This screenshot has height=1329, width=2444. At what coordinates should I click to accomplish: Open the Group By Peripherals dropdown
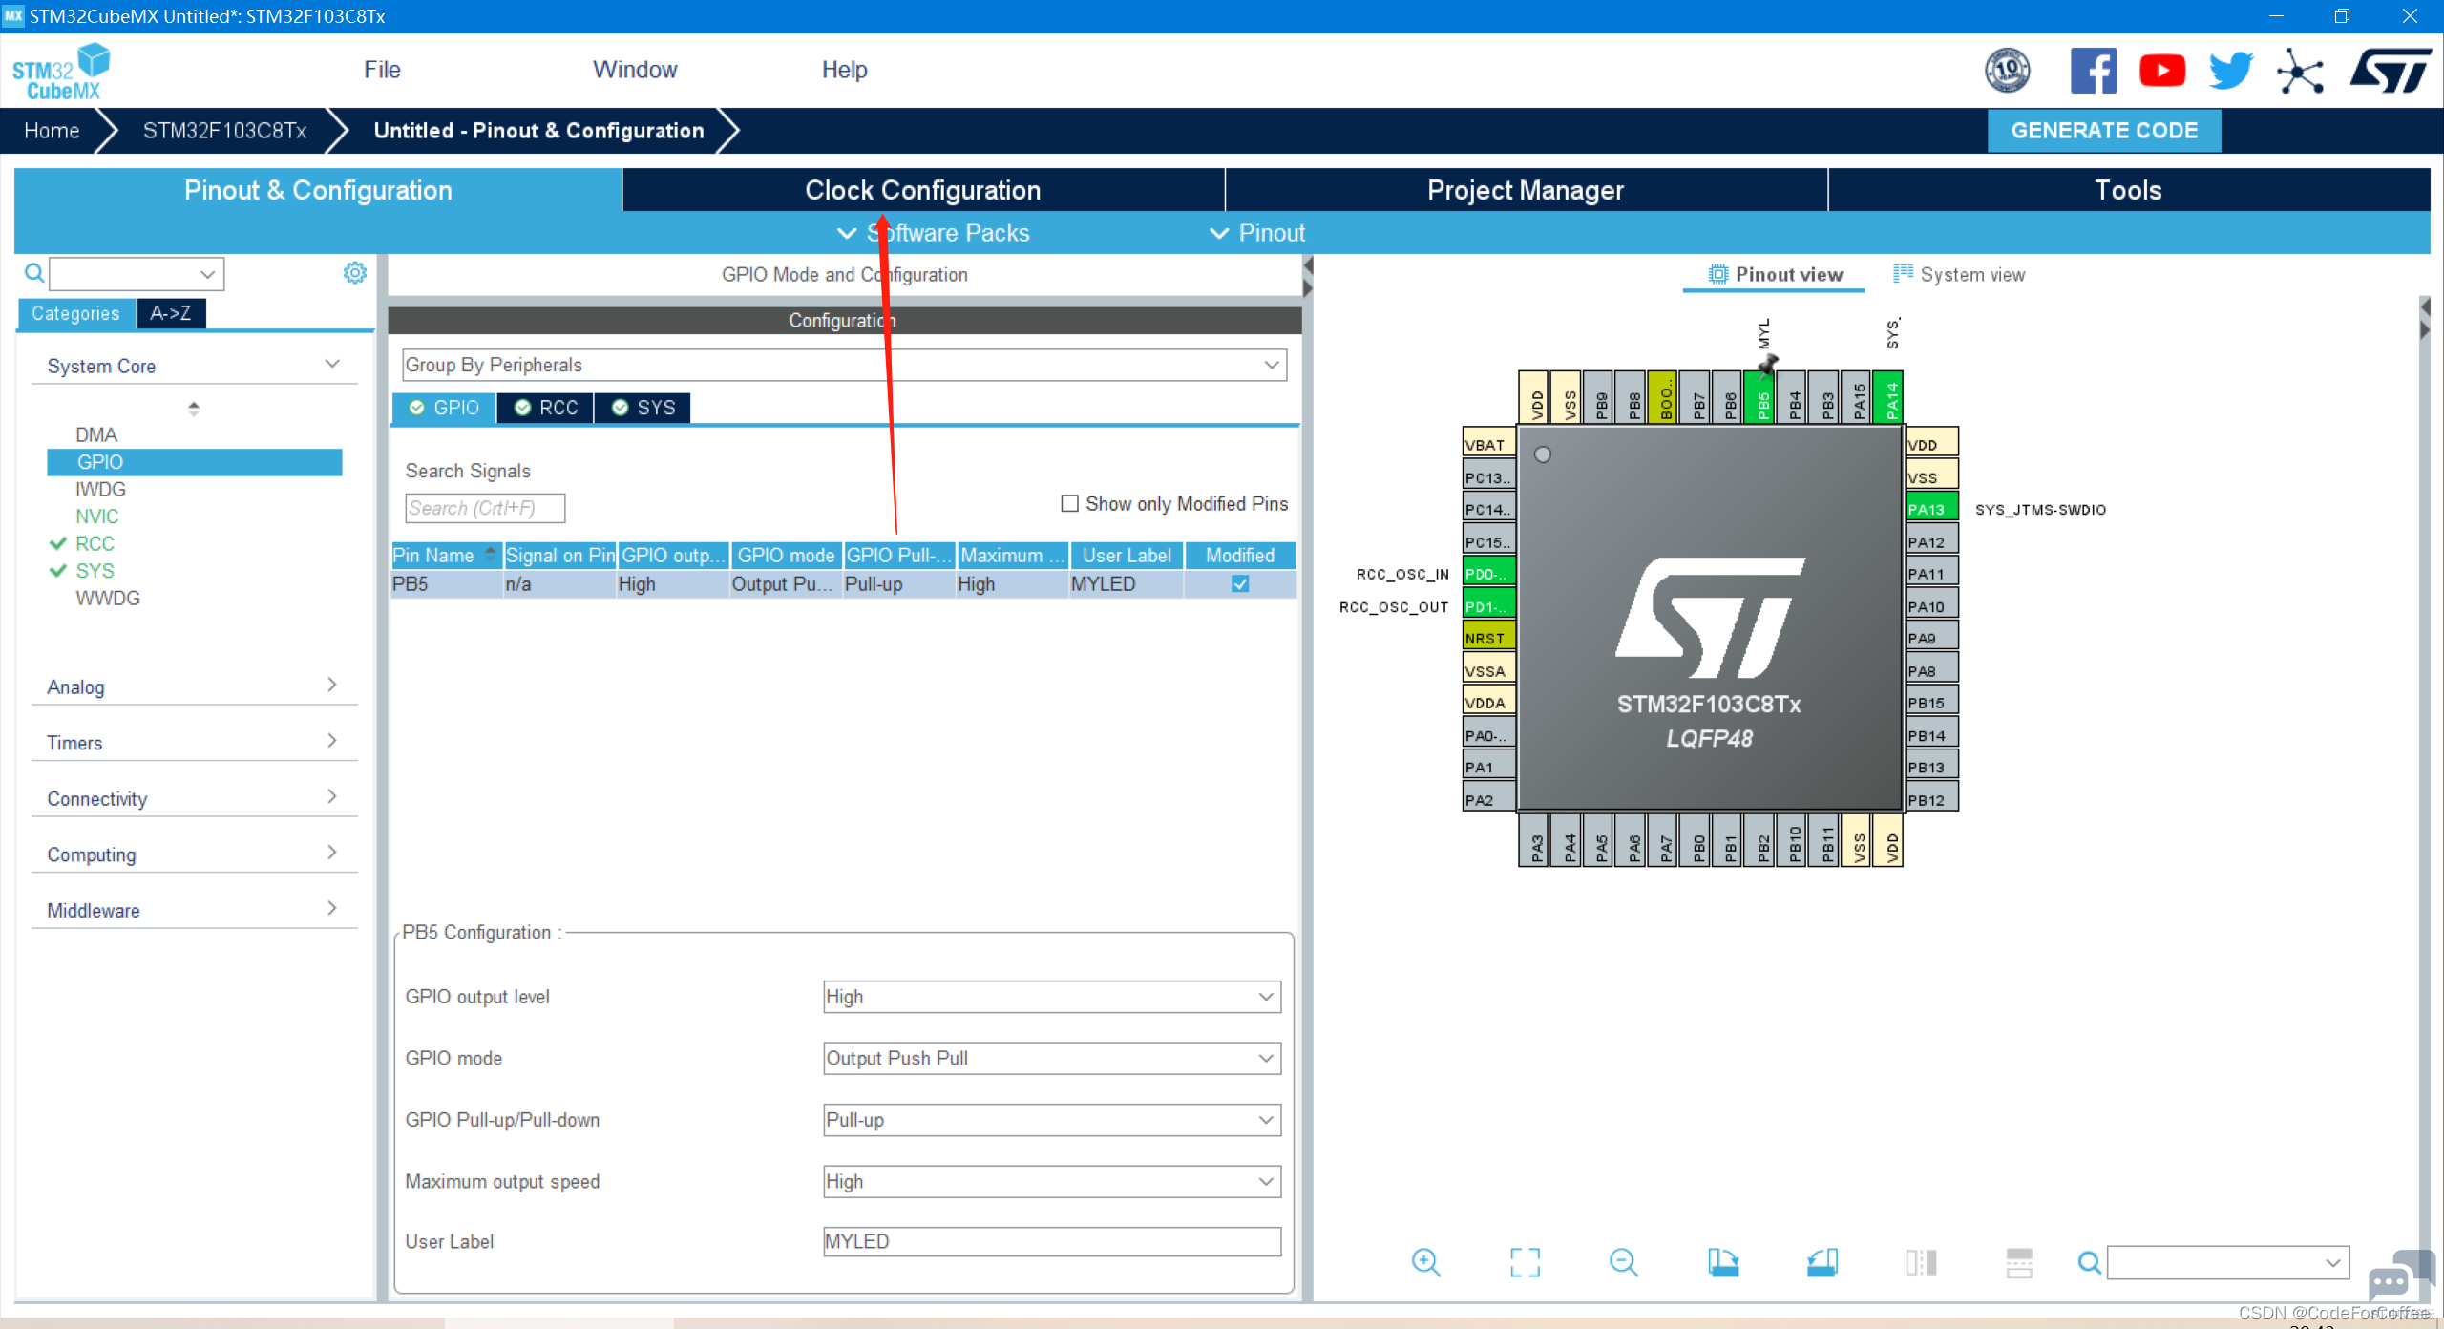click(844, 365)
